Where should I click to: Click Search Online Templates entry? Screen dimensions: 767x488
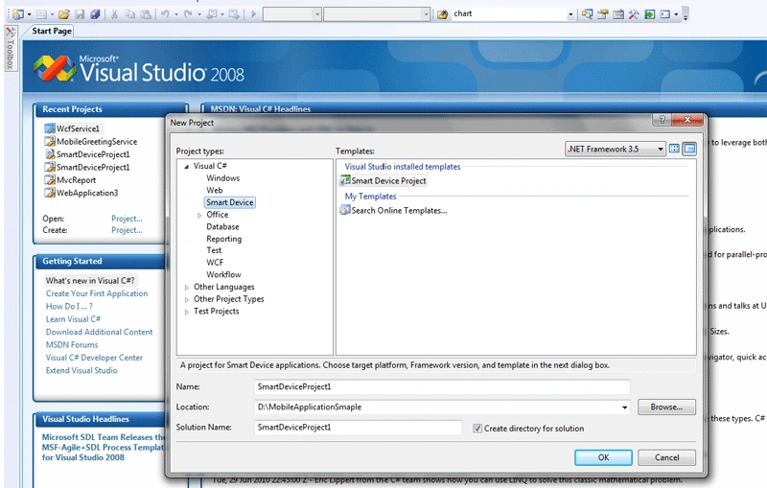[x=394, y=211]
